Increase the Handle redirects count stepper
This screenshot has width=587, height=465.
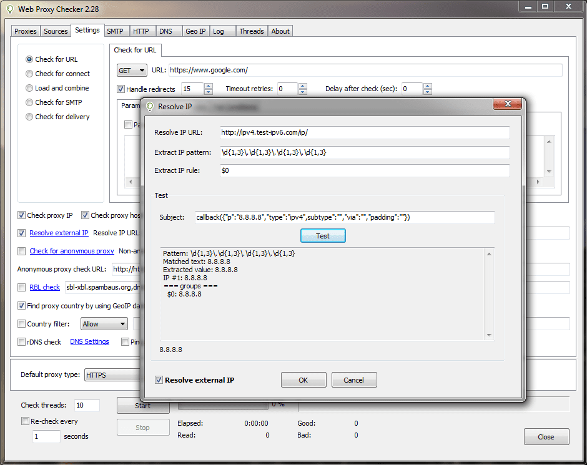click(209, 86)
